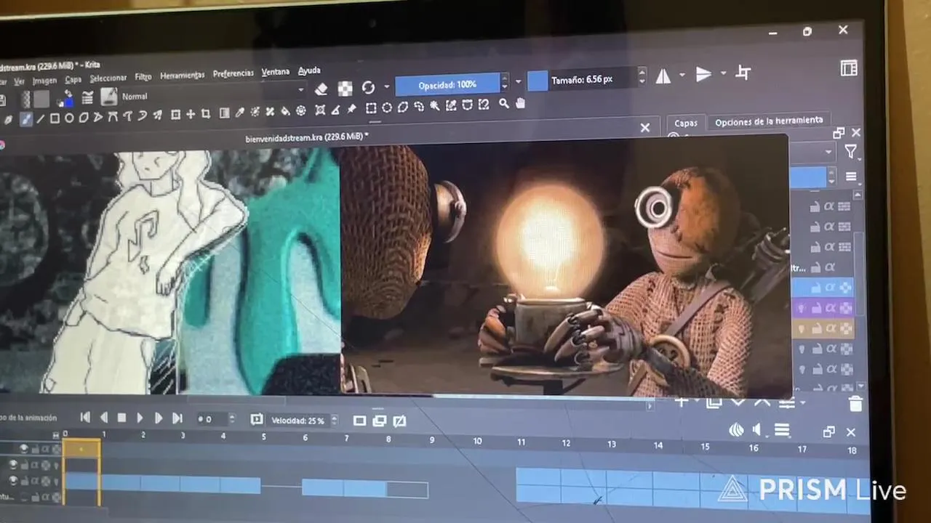Open the Filtro menu

coord(143,77)
